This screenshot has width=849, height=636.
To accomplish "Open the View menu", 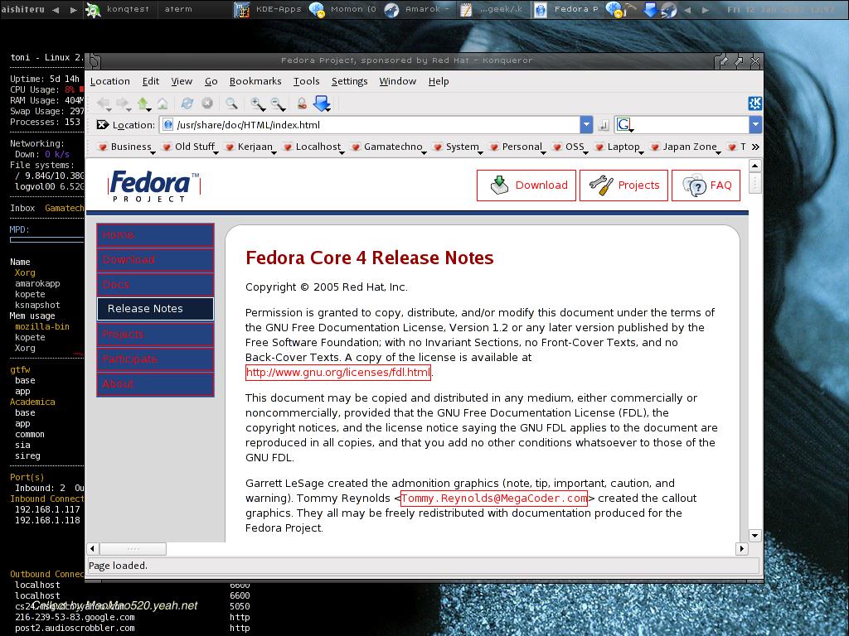I will click(x=182, y=81).
